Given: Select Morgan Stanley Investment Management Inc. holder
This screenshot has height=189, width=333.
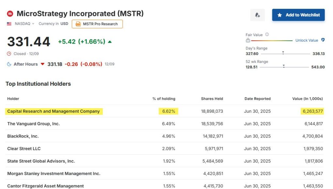Looking at the screenshot, I should click(54, 173).
